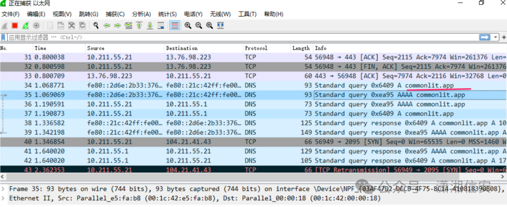Jump to the first packet
This screenshot has height=207, width=507.
point(139,25)
